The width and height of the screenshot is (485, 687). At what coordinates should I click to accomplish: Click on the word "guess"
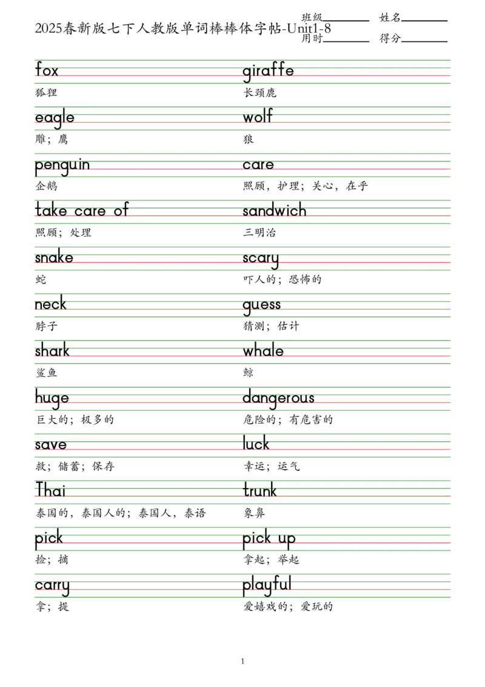point(262,305)
